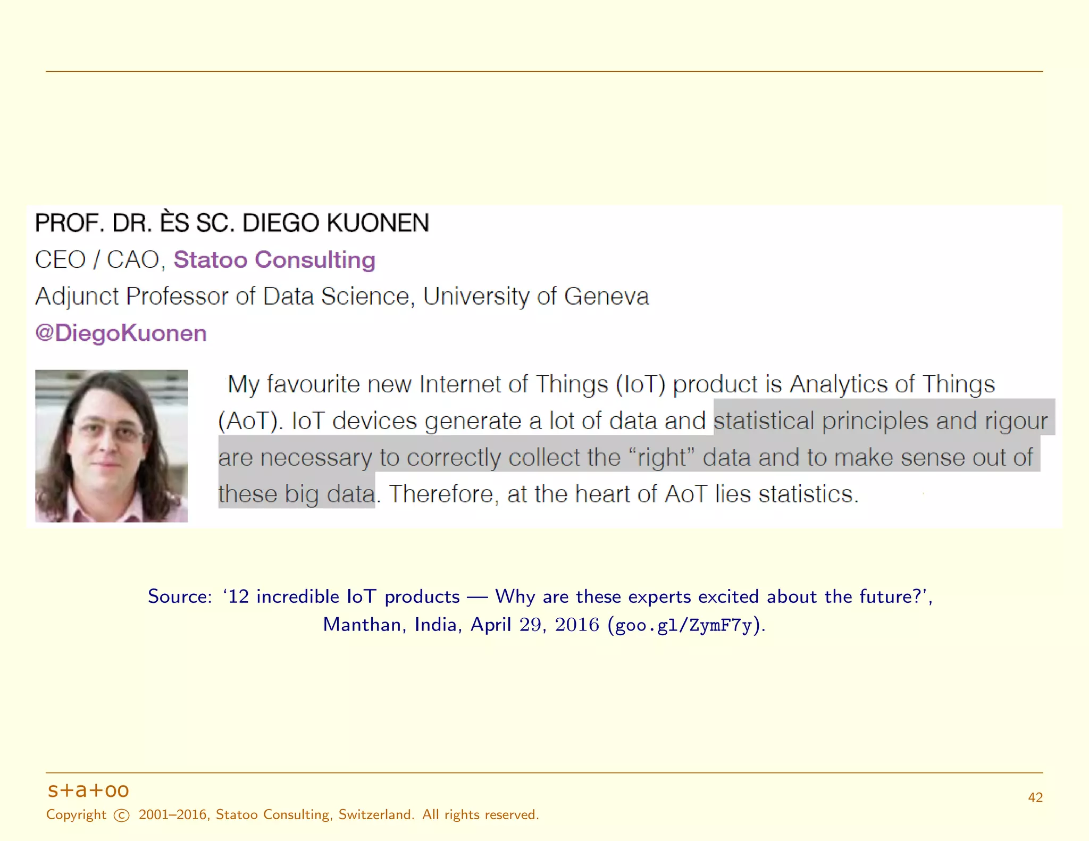The width and height of the screenshot is (1089, 841).
Task: Click Diego Kuonen's portrait photo
Action: point(111,446)
